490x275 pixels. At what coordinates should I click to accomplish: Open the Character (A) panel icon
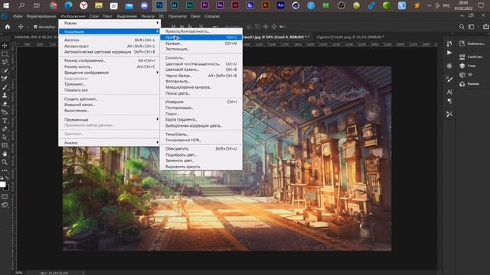tap(449, 92)
